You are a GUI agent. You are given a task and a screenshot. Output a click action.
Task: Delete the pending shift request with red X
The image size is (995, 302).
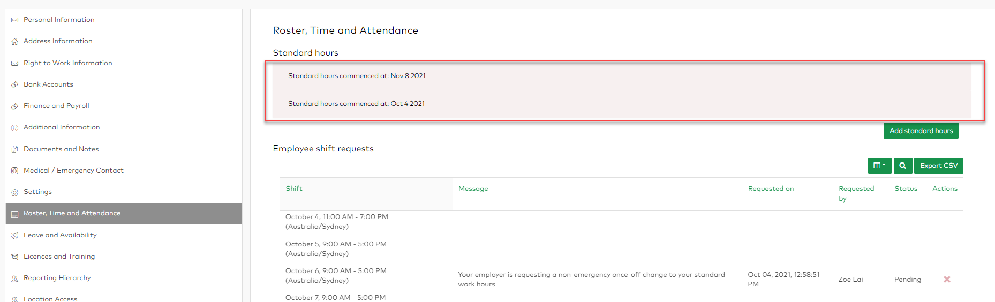pyautogui.click(x=947, y=280)
